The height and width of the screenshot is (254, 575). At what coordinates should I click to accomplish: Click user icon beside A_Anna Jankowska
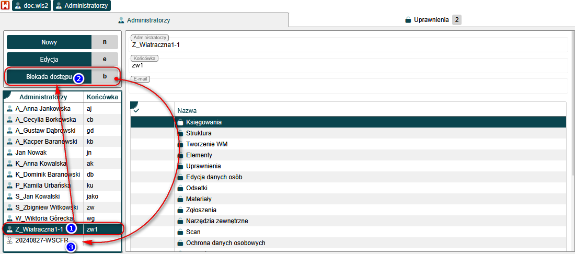(10, 109)
